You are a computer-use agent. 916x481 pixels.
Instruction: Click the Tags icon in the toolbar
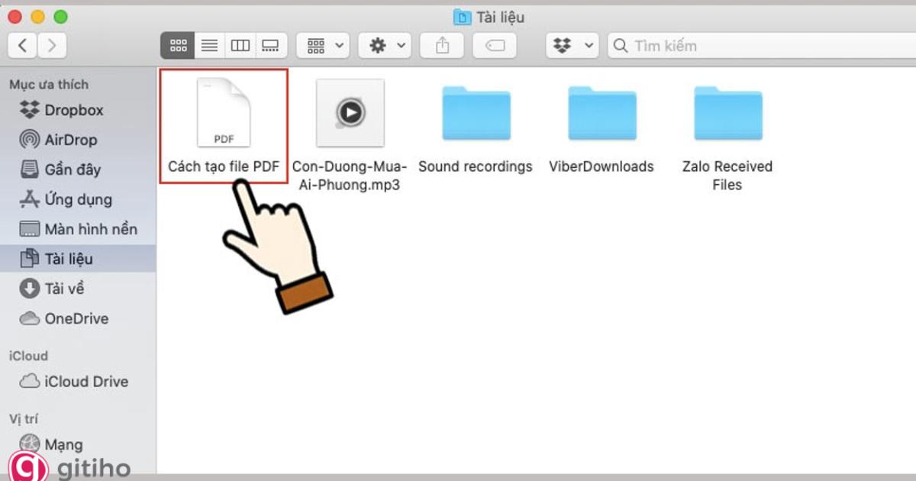[495, 45]
